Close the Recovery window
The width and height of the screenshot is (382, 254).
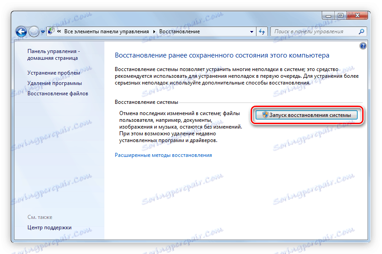click(x=357, y=16)
